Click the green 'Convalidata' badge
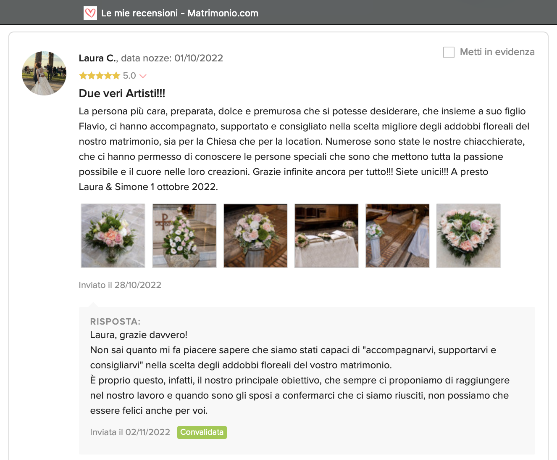 (202, 432)
